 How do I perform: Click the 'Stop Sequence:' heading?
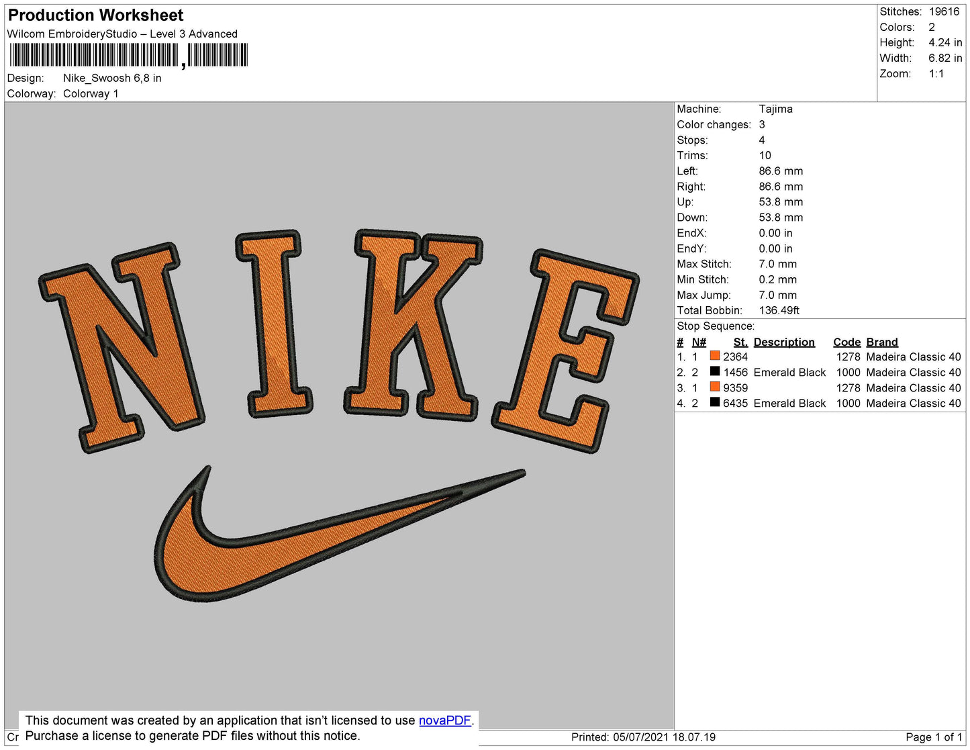[x=716, y=326]
